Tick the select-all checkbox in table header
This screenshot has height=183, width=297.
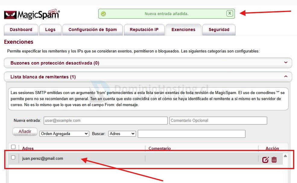coord(13,147)
